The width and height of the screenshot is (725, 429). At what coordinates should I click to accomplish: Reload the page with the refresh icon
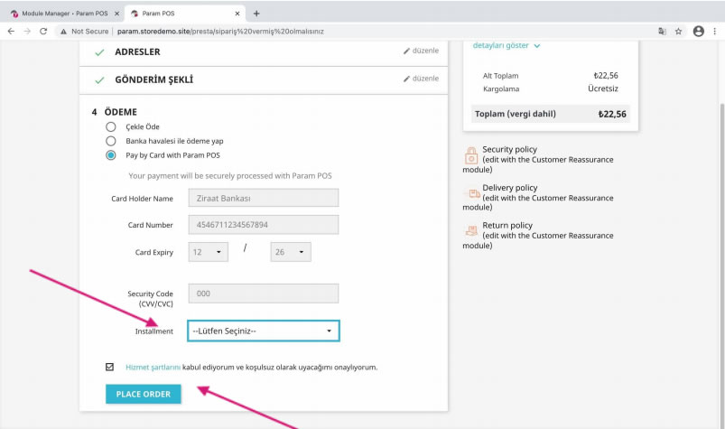(x=43, y=31)
